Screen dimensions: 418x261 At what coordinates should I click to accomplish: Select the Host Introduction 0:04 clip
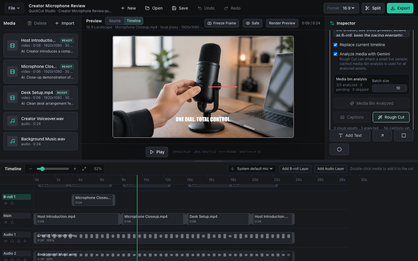pyautogui.click(x=273, y=219)
